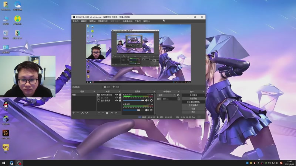Pop out the 混音器 dock panel
The width and height of the screenshot is (296, 166).
tap(154, 91)
